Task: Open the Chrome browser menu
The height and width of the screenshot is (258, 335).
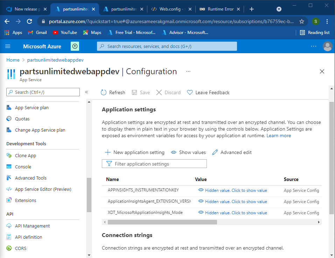Action: [327, 21]
